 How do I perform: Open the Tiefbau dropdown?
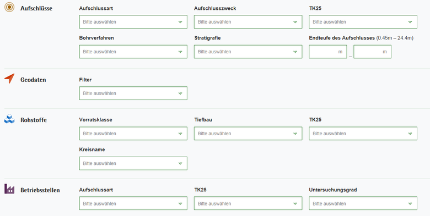pyautogui.click(x=248, y=134)
